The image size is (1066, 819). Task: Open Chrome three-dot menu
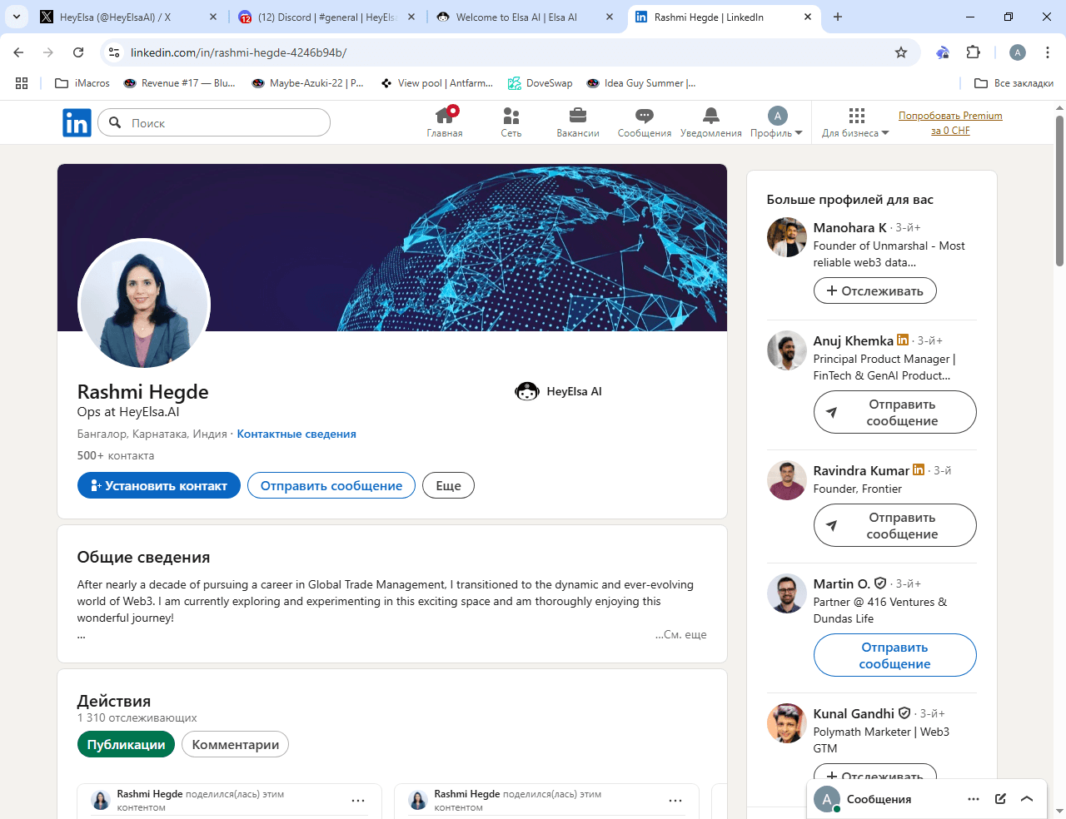click(1048, 52)
